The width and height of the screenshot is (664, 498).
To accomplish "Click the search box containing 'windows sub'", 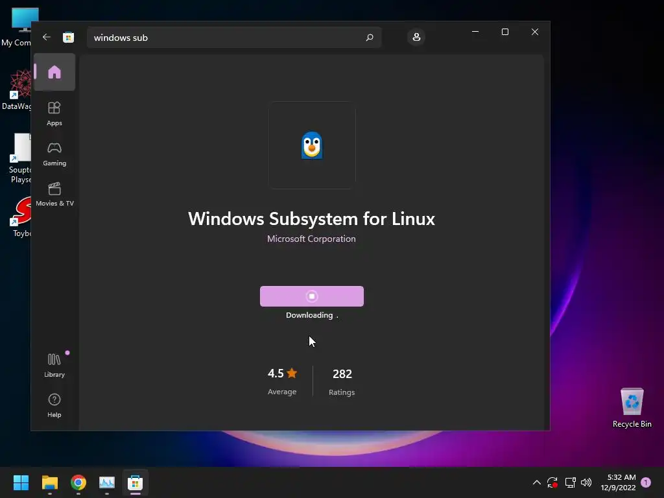I will 234,37.
